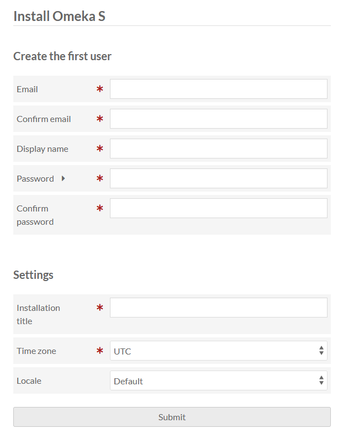Click the "Create the first user" heading
The height and width of the screenshot is (439, 343).
tap(62, 56)
